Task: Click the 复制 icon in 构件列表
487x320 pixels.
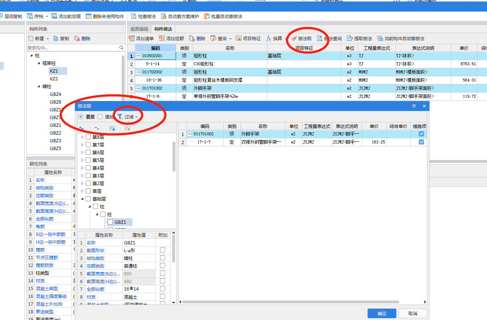Action: pos(56,38)
